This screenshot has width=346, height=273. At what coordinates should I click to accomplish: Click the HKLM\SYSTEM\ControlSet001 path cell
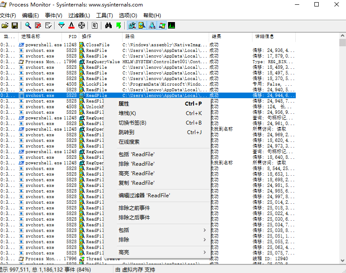165,62
